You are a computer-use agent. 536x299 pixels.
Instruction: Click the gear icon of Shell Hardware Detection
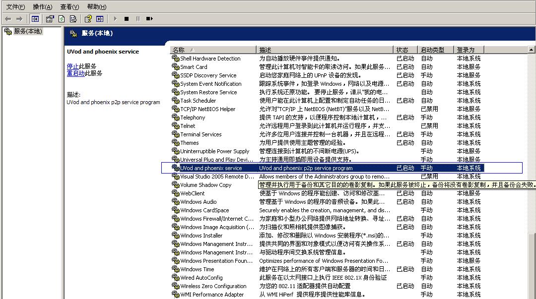tap(175, 59)
